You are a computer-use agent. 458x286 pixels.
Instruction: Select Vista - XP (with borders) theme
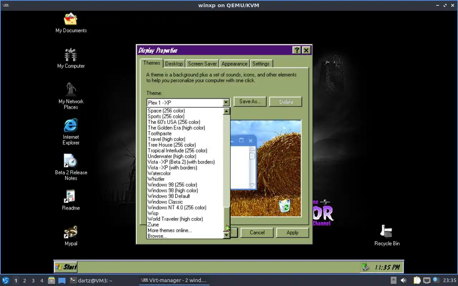pyautogui.click(x=185, y=168)
